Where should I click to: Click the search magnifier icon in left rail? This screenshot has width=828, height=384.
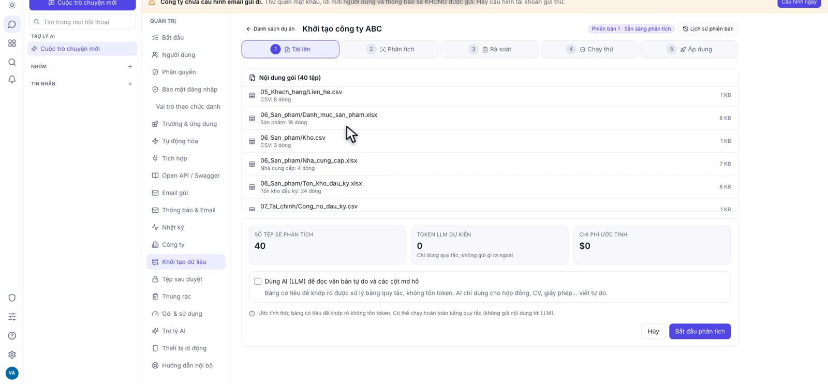coord(12,62)
